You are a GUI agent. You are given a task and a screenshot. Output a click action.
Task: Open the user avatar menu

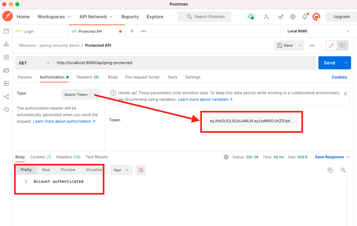click(316, 17)
